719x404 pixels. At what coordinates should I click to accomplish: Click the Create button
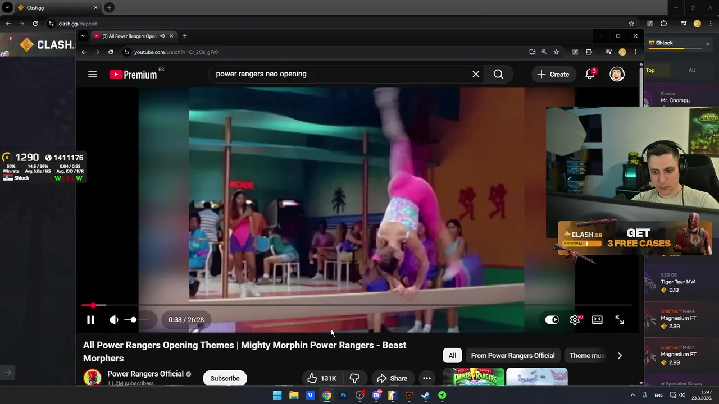553,74
